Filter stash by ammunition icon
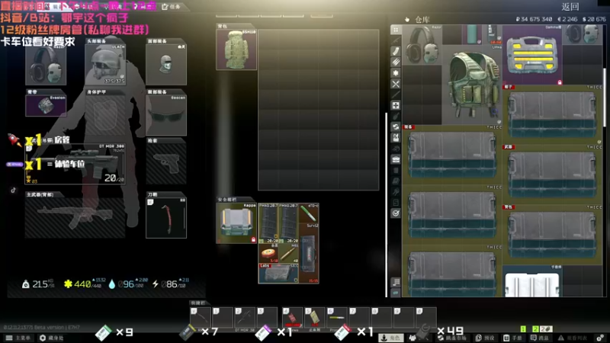Viewport: 610px width, 343px height. 396,63
